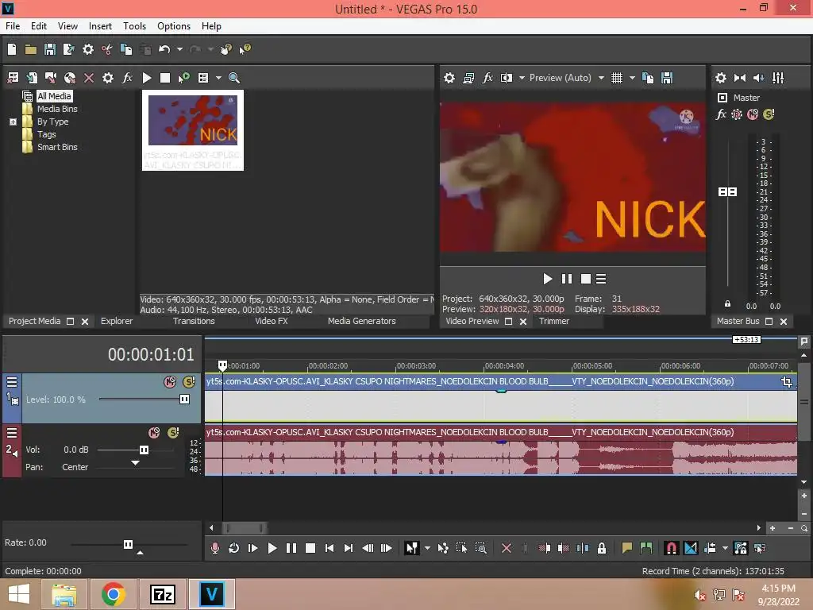Select the Selection Edit tool in the timeline toolbar

click(x=461, y=548)
